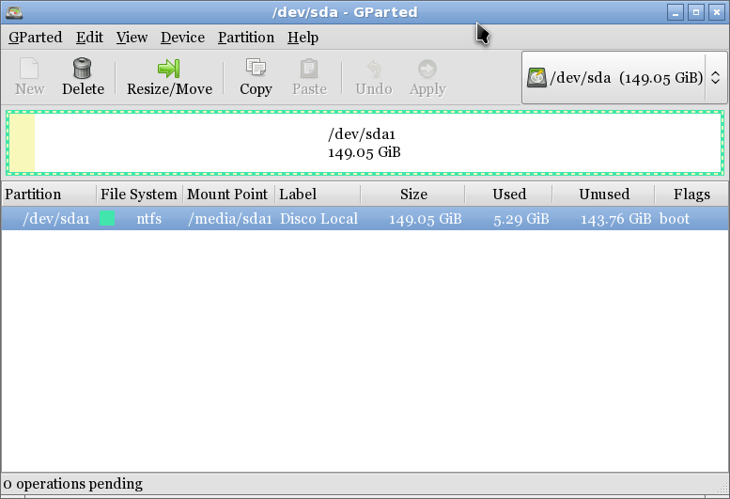The image size is (730, 499).
Task: Click the Apply operations icon
Action: point(427,69)
